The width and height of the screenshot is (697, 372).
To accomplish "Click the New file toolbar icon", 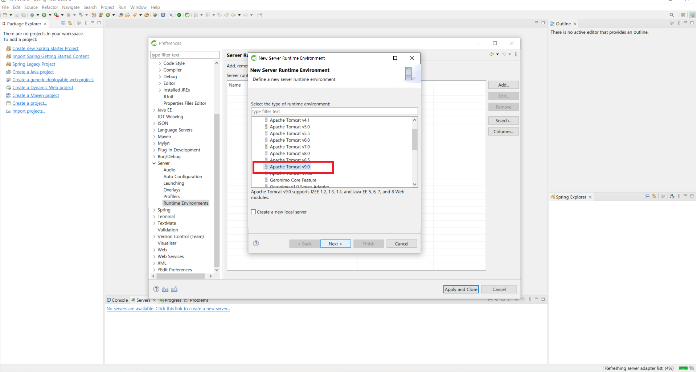I will 5,15.
